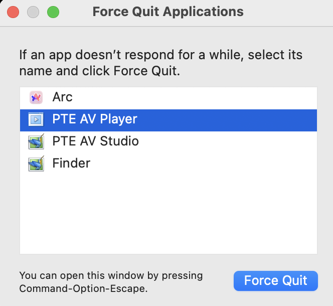Click the Arc browser icon
Viewport: 333px width, 306px height.
(x=36, y=97)
